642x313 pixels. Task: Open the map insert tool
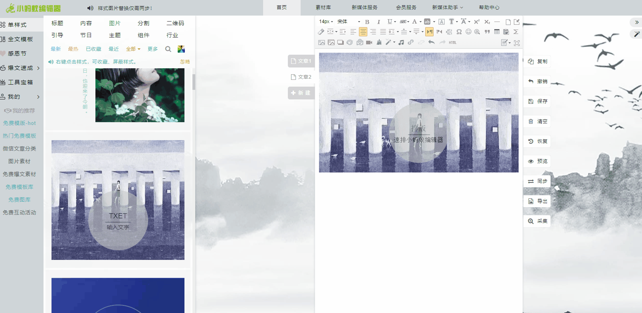coord(360,42)
